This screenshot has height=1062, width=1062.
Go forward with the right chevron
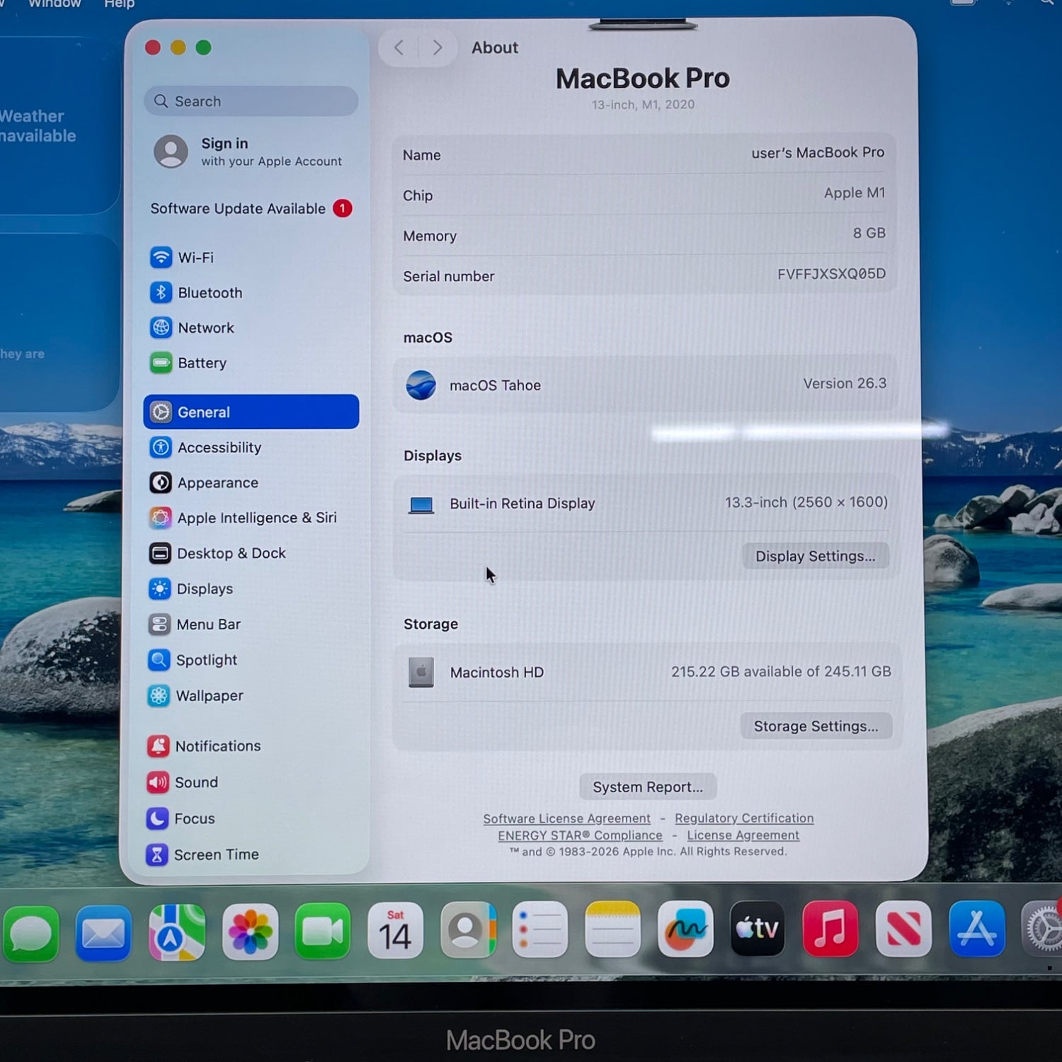click(438, 48)
